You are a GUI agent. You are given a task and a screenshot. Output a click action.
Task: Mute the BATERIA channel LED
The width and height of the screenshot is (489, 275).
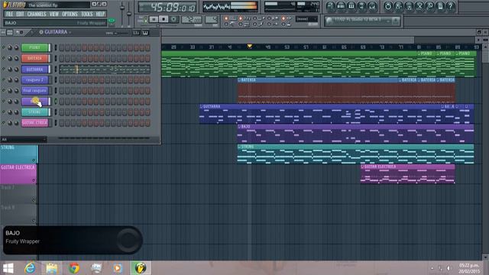coord(3,58)
